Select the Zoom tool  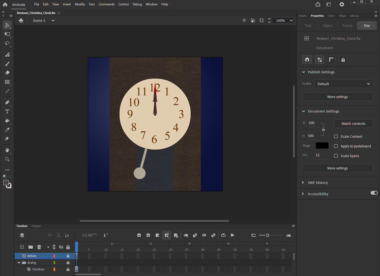[x=7, y=159]
